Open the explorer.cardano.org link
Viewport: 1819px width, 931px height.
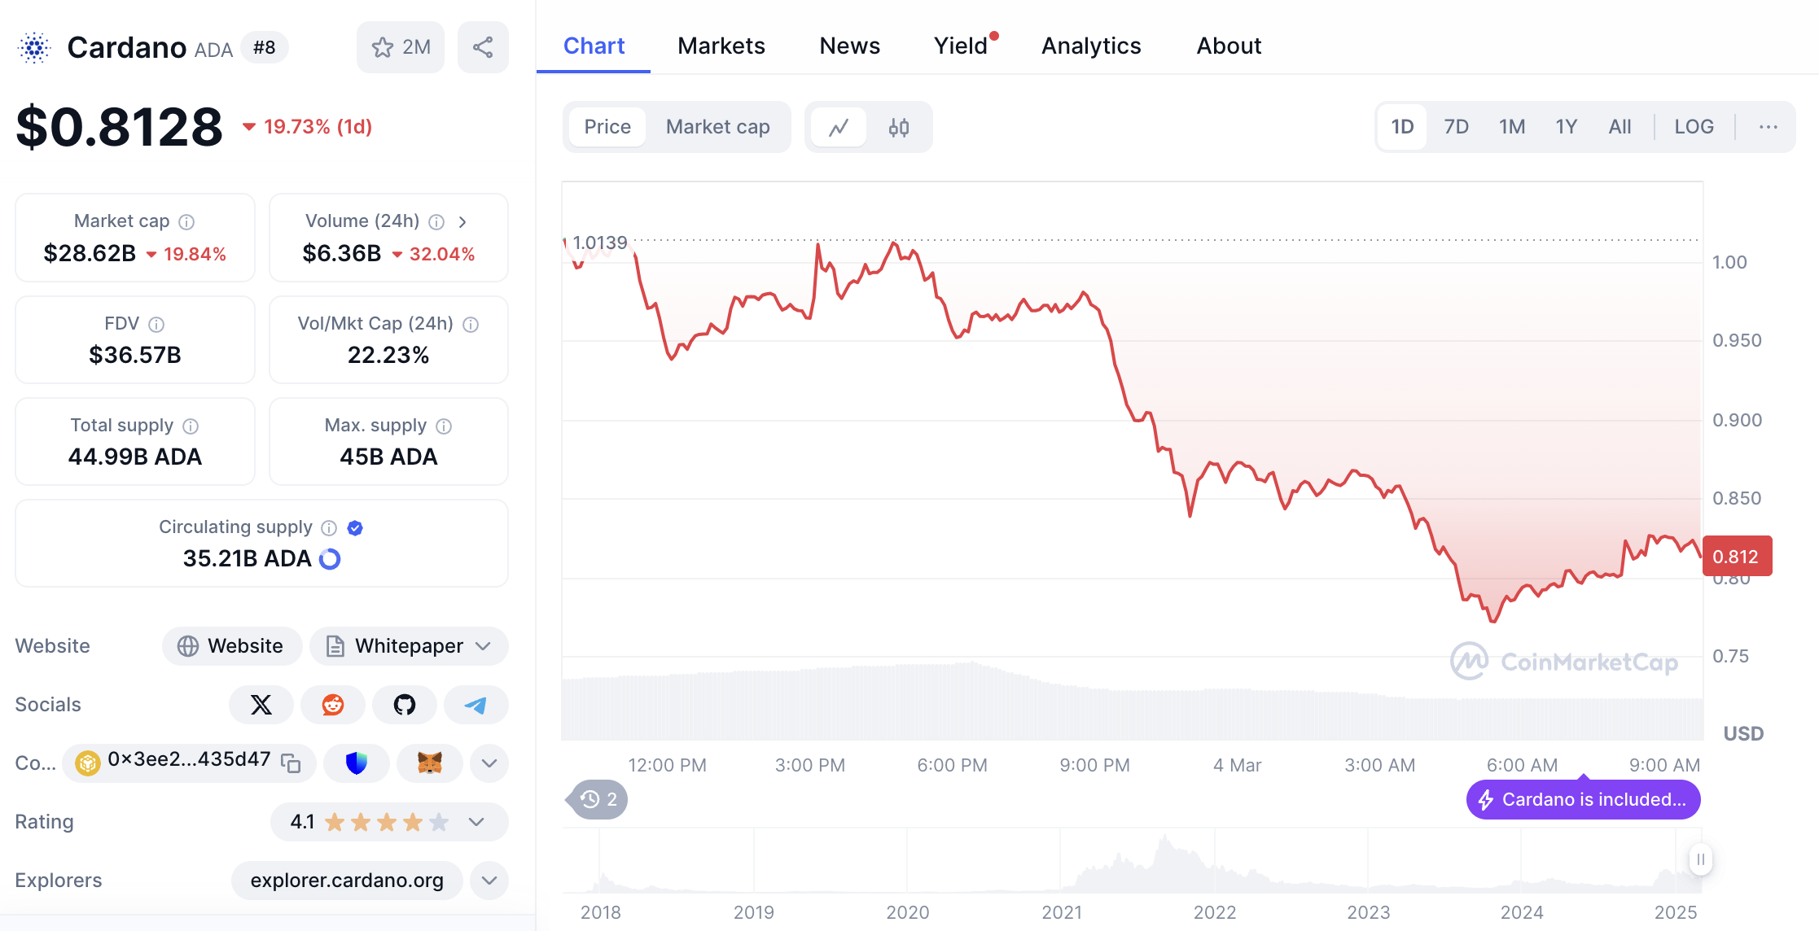347,881
